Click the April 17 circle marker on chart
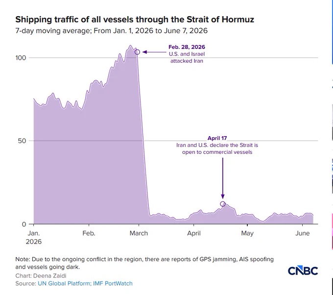This screenshot has height=295, width=333. click(x=222, y=204)
